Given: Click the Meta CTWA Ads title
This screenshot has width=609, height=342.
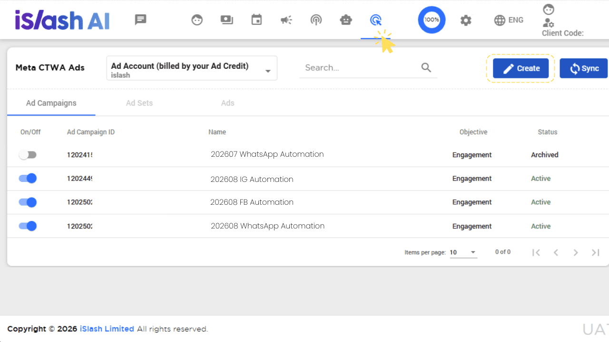Looking at the screenshot, I should point(50,67).
